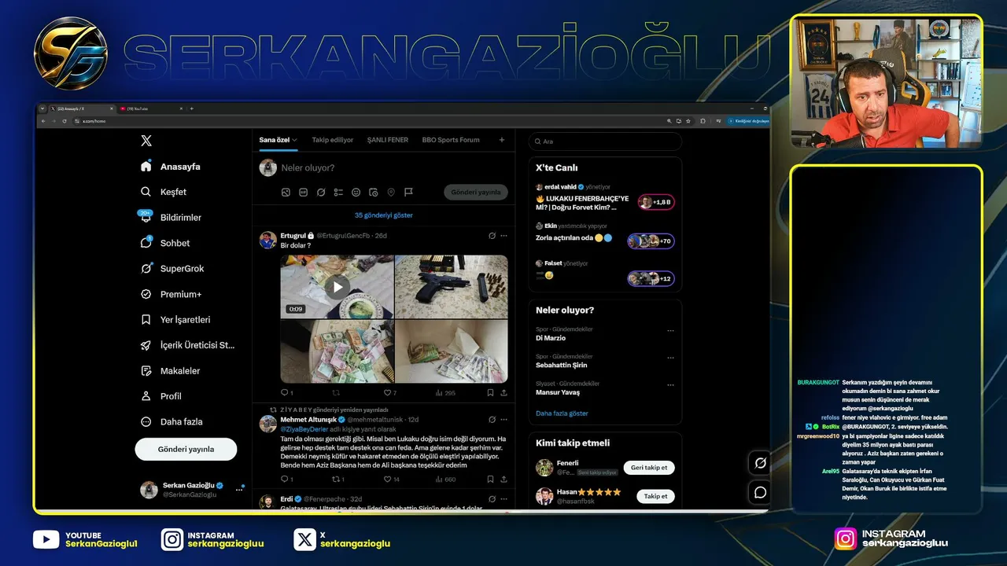Click the Neler oluyor? compose box
The height and width of the screenshot is (566, 1007).
(x=308, y=168)
